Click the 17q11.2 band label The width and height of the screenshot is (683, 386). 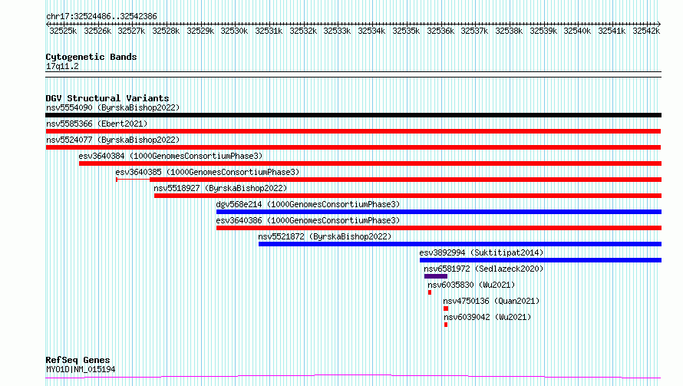[62, 66]
